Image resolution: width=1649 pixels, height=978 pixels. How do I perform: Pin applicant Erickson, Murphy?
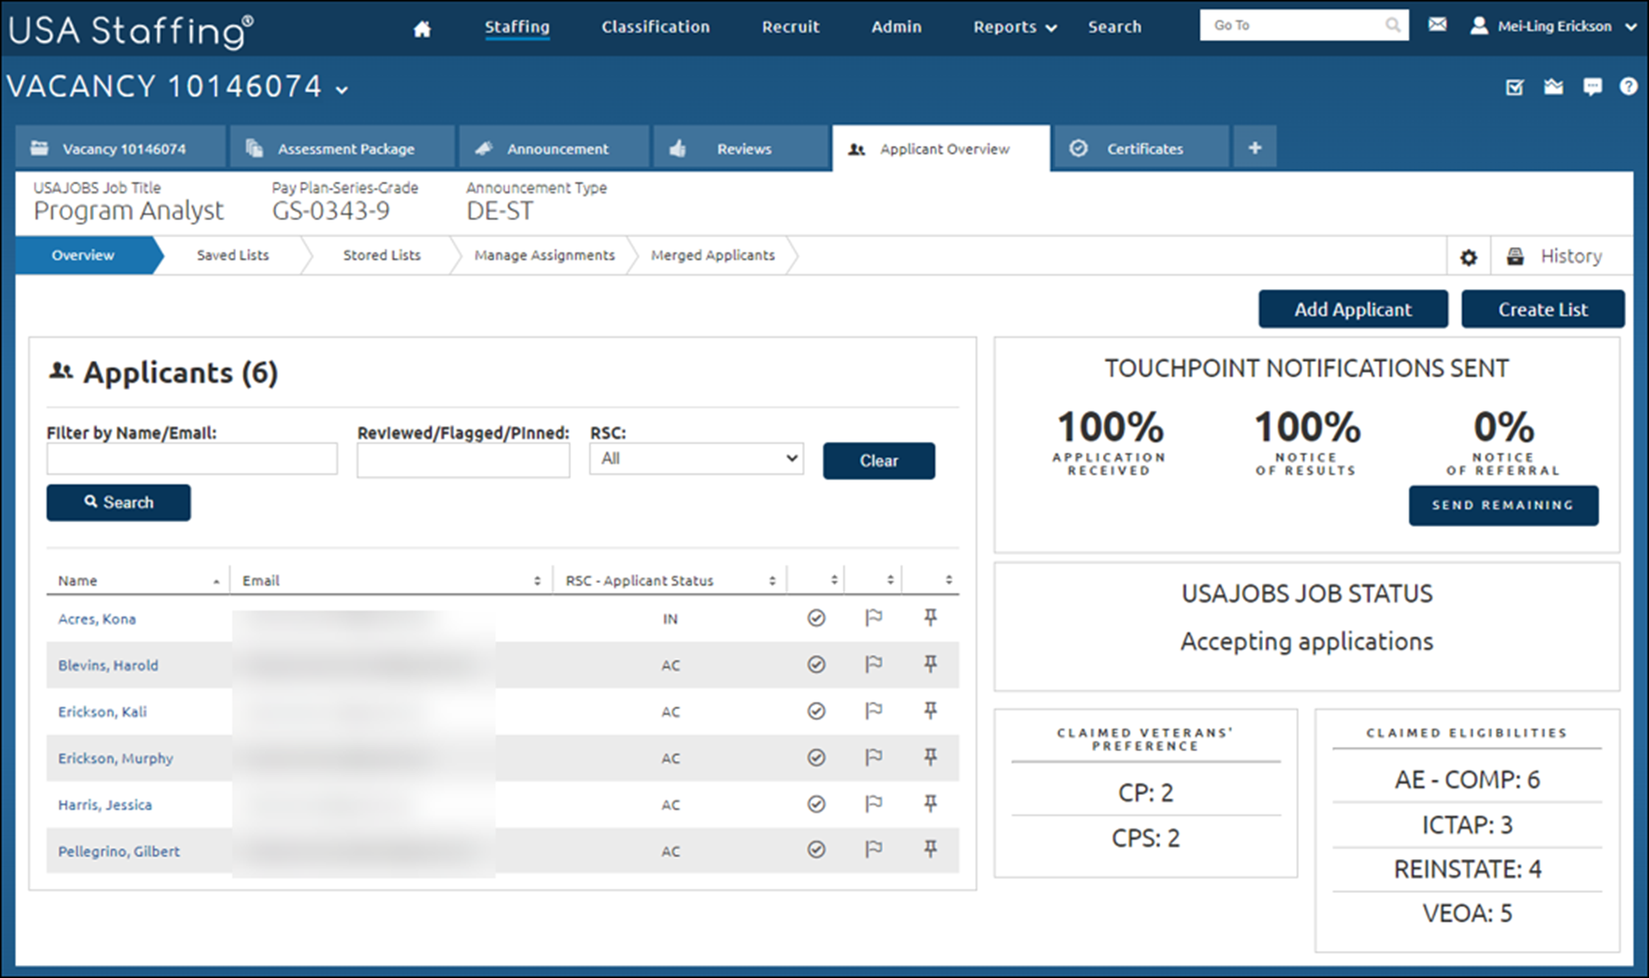(930, 757)
